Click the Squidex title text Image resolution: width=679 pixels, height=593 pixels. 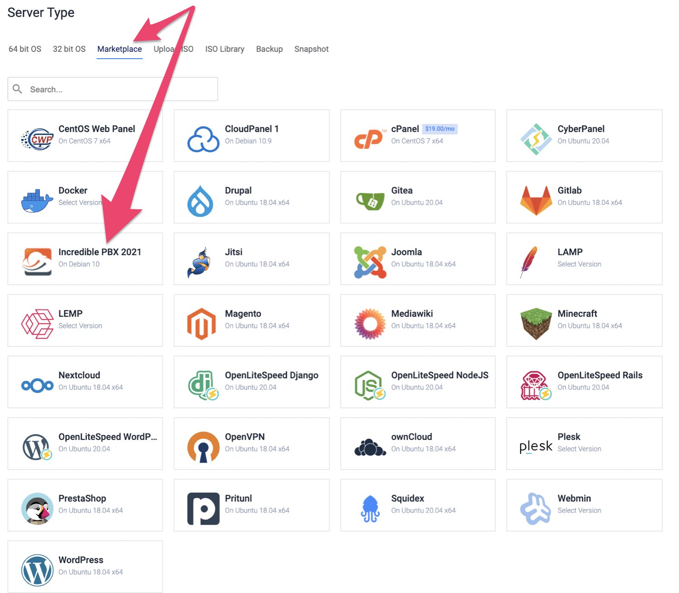[408, 499]
